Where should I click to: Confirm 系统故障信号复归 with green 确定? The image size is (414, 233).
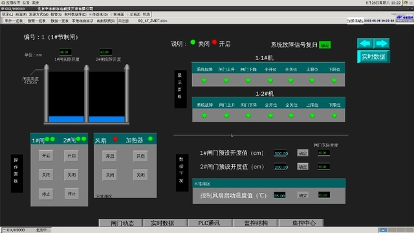tap(325, 45)
